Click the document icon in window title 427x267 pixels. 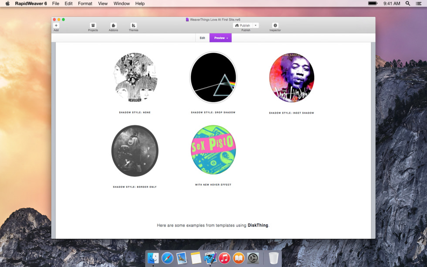pyautogui.click(x=187, y=20)
